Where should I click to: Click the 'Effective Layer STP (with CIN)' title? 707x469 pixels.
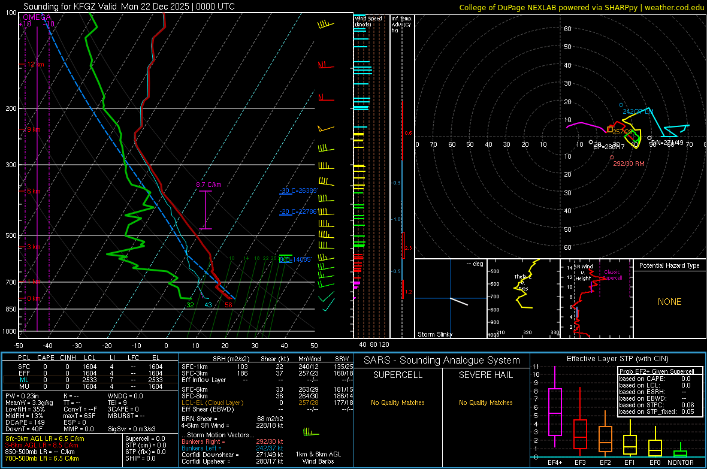click(x=617, y=359)
